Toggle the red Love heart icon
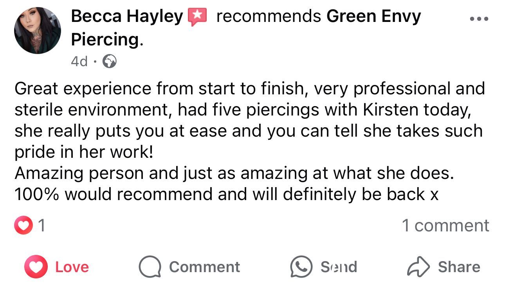 (36, 267)
